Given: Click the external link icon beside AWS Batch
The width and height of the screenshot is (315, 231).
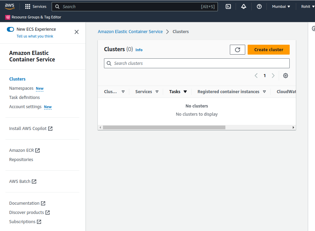Looking at the screenshot, I should tap(34, 182).
